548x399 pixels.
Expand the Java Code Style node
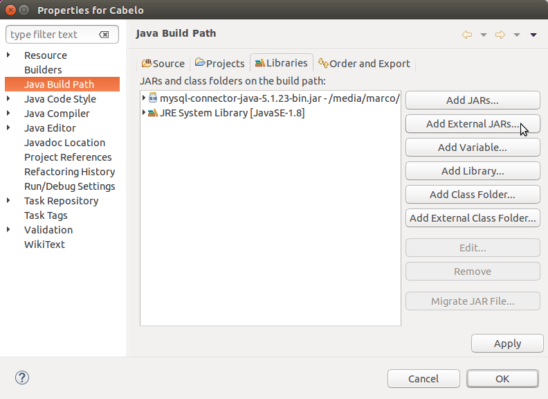click(8, 98)
